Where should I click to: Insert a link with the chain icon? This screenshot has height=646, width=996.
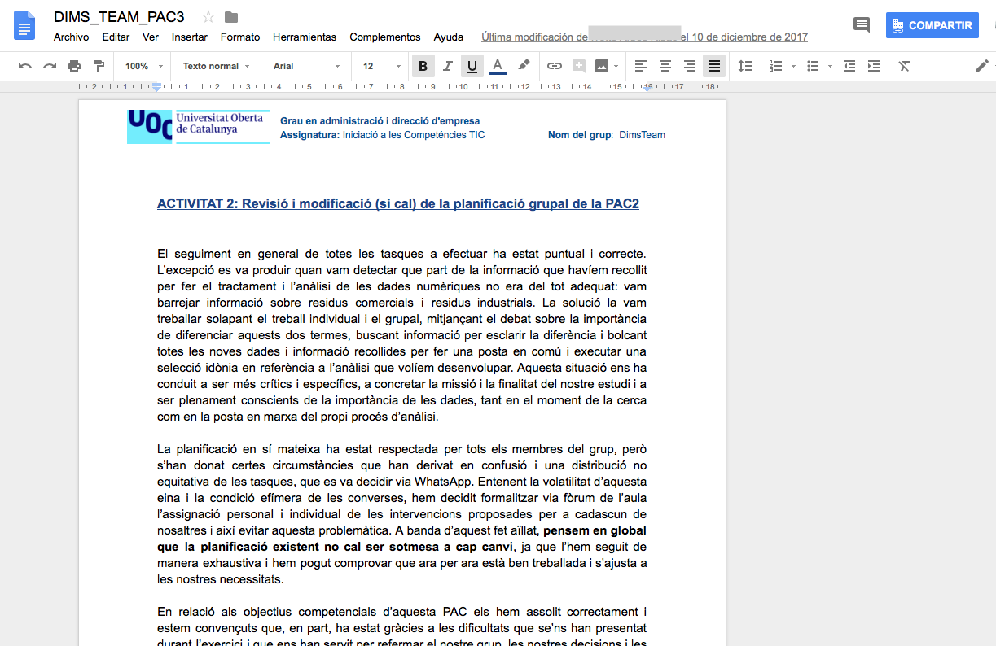[554, 66]
